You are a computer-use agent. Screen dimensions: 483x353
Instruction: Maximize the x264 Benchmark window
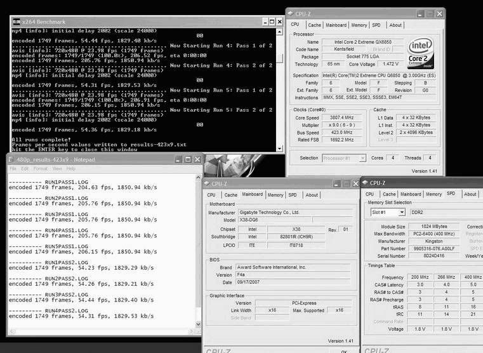tap(272, 22)
